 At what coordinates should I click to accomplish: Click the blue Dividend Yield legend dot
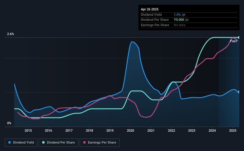tap(10, 142)
